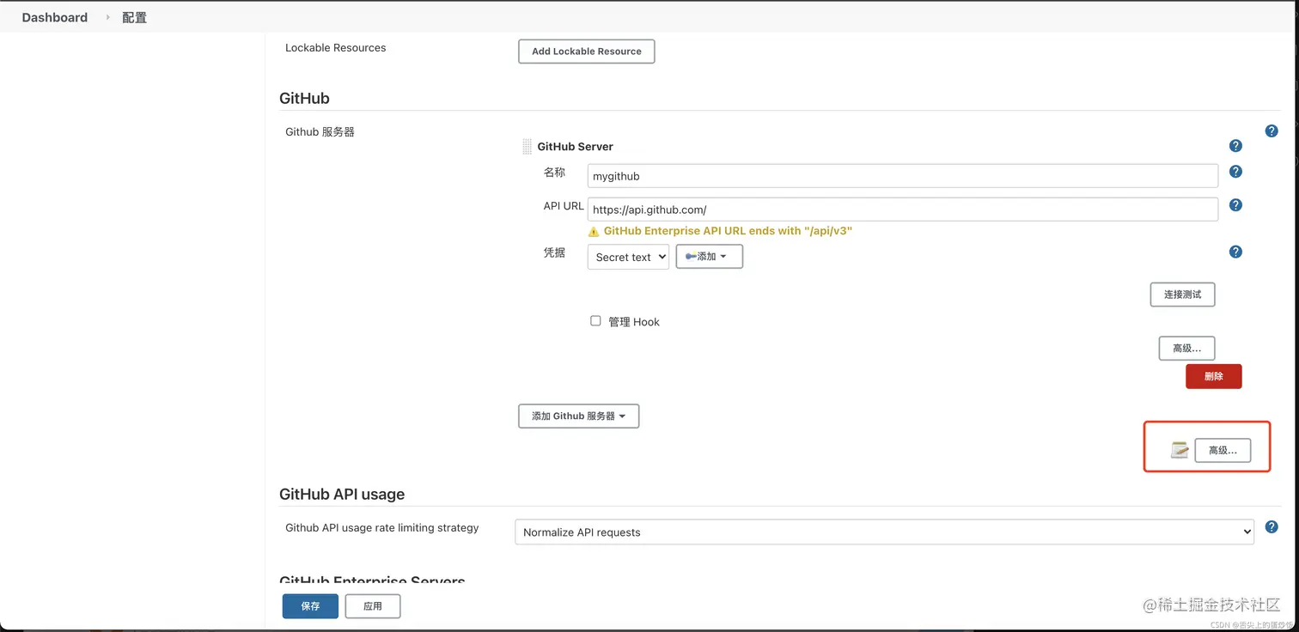Viewport: 1299px width, 632px height.
Task: Open the 添加 Github 服务器 dropdown
Action: [x=578, y=416]
